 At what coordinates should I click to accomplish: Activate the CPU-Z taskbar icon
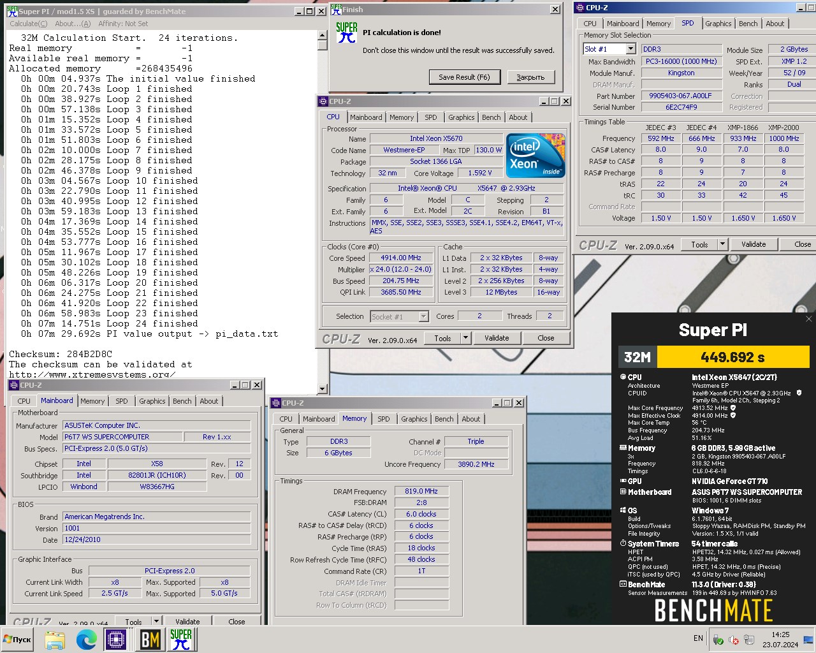(117, 639)
